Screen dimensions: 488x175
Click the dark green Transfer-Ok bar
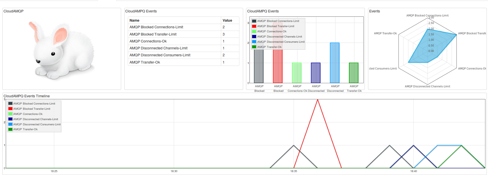[x=354, y=73]
